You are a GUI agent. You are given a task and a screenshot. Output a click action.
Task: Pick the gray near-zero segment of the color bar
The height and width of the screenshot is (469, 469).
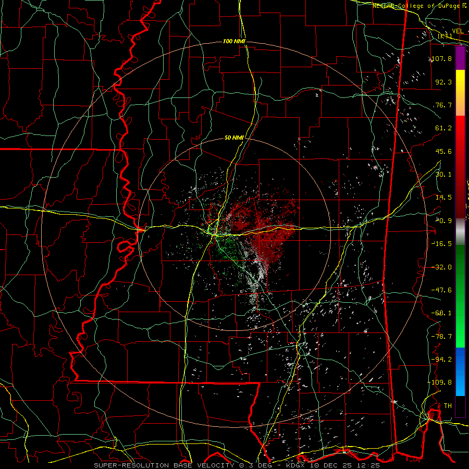pyautogui.click(x=460, y=231)
